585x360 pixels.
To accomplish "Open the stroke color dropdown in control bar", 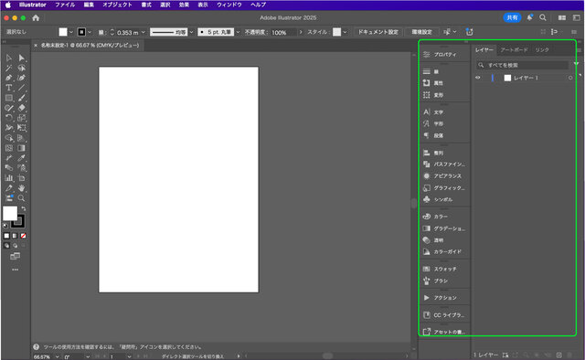I will point(90,32).
